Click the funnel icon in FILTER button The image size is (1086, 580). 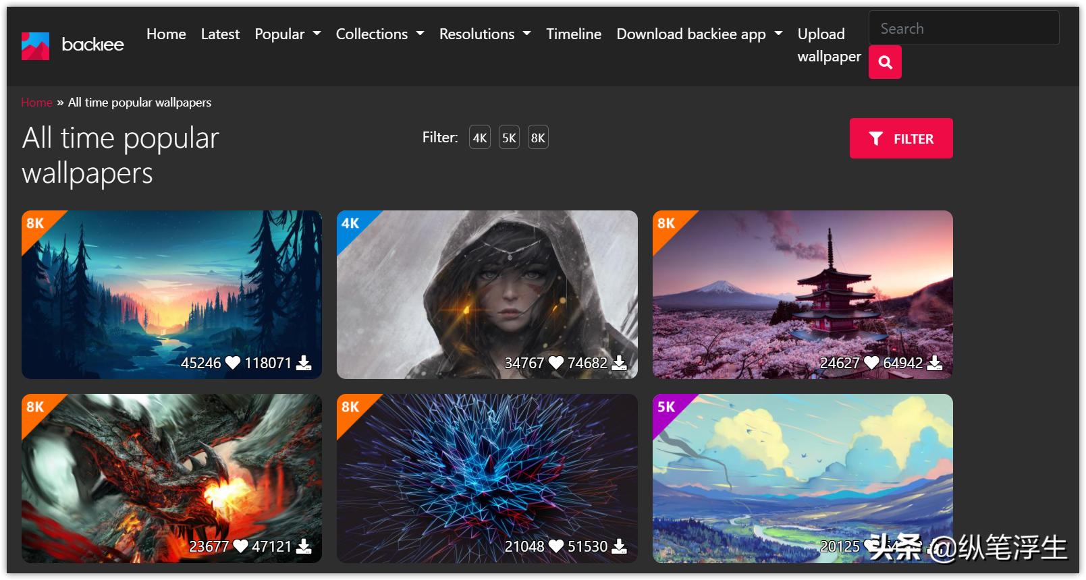876,138
